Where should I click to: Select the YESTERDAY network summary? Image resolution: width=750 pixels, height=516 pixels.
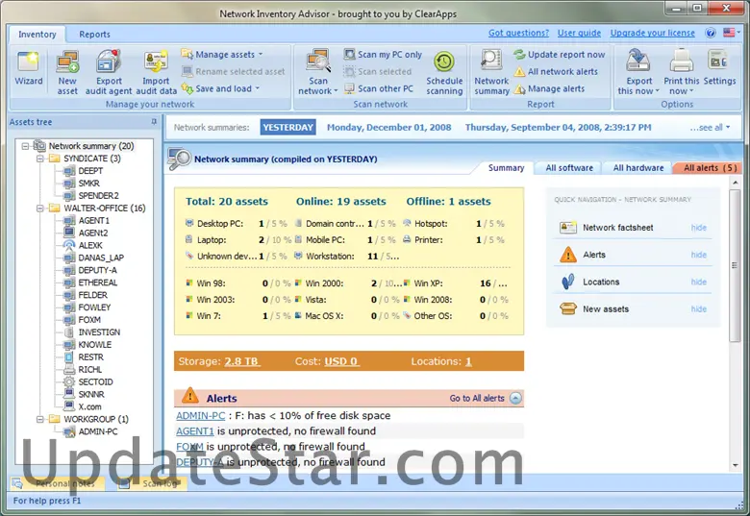point(287,128)
